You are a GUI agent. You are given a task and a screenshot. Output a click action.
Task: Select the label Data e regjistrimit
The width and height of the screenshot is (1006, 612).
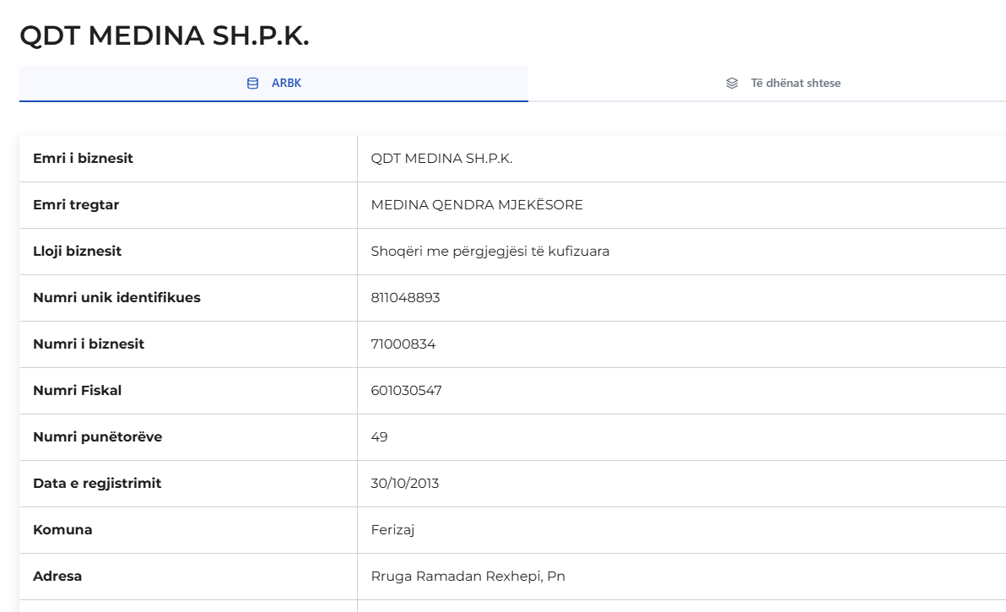click(x=97, y=483)
